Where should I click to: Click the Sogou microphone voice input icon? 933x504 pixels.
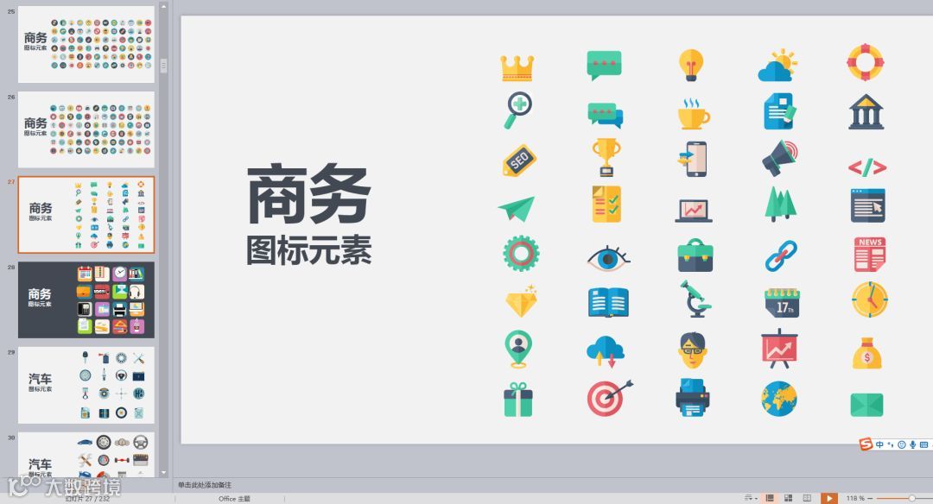913,444
